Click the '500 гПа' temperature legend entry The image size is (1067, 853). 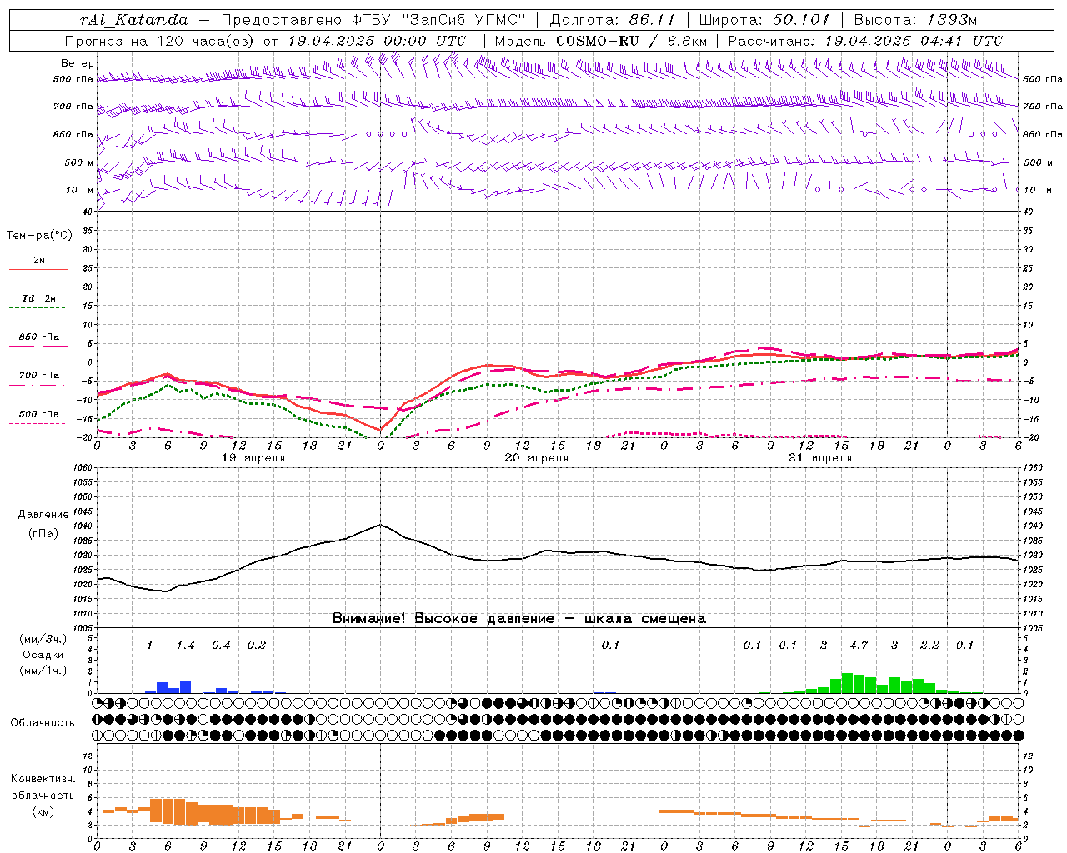point(38,414)
